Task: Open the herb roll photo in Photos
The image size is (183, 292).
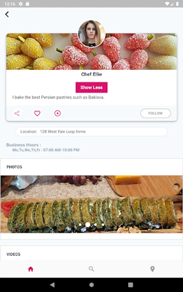Action: click(x=91, y=204)
